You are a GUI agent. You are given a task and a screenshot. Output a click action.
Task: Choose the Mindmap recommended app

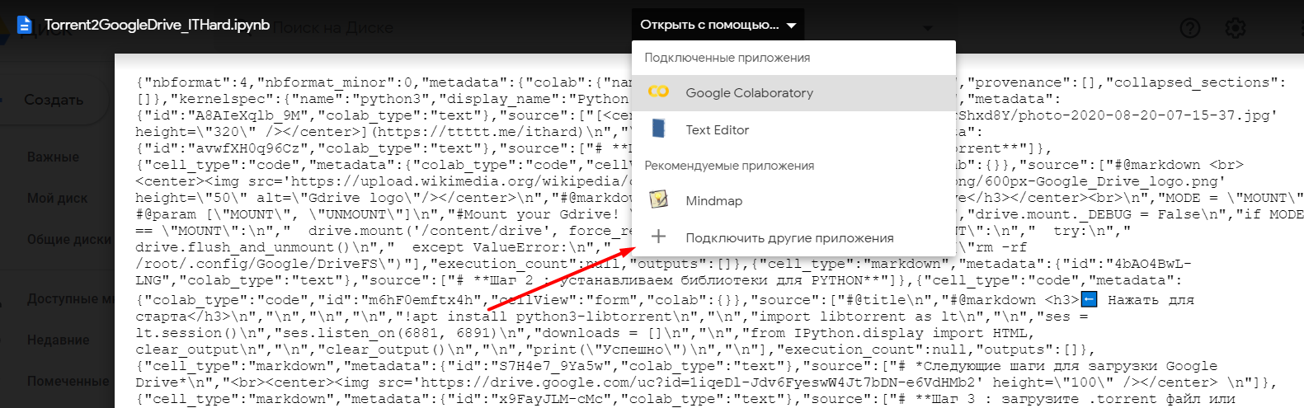pyautogui.click(x=793, y=200)
